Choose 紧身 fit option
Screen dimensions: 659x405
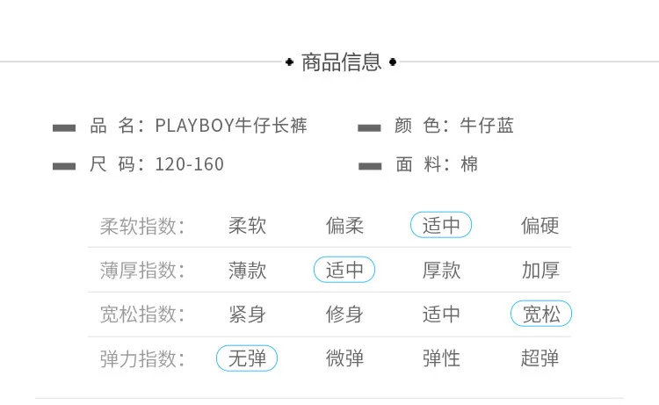coord(247,315)
